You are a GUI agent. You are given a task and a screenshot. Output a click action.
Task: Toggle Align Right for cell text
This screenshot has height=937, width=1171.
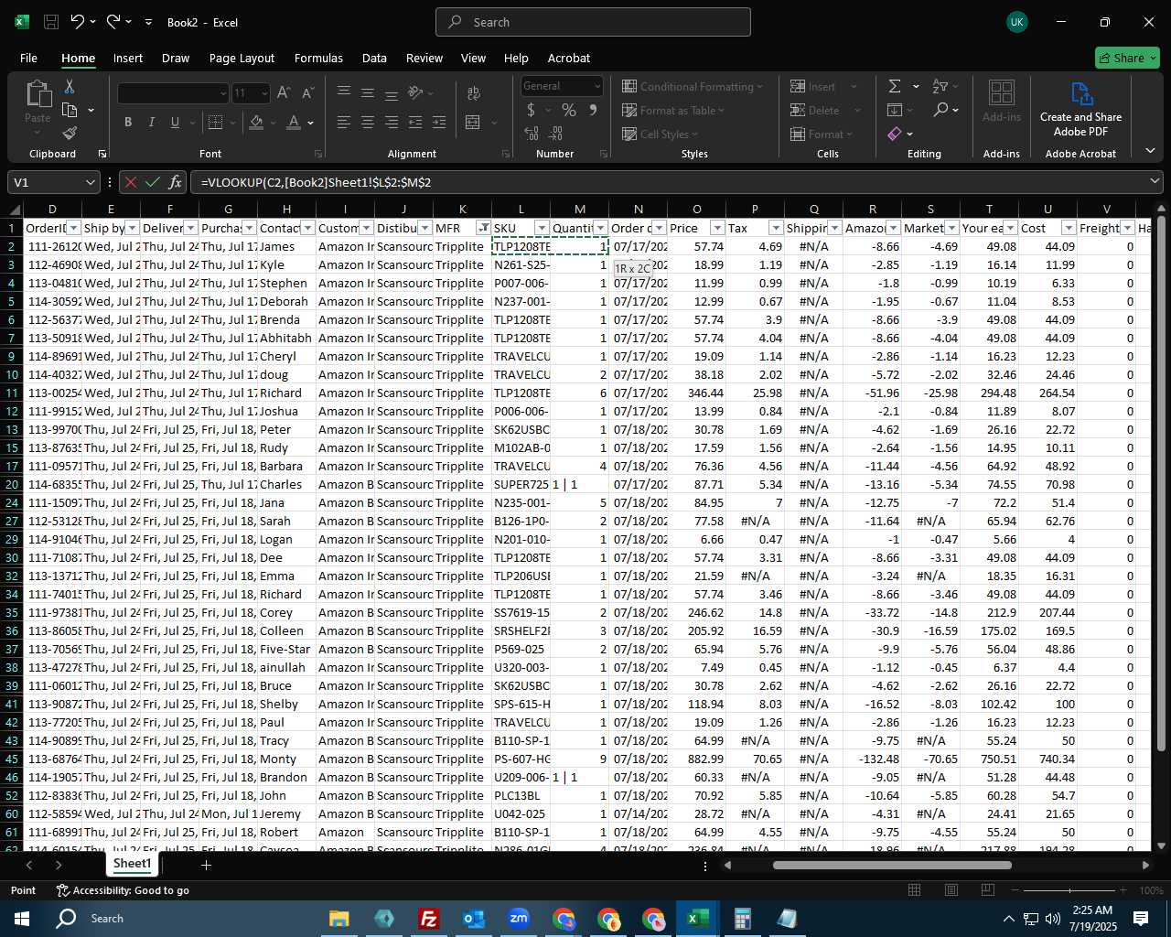[392, 122]
